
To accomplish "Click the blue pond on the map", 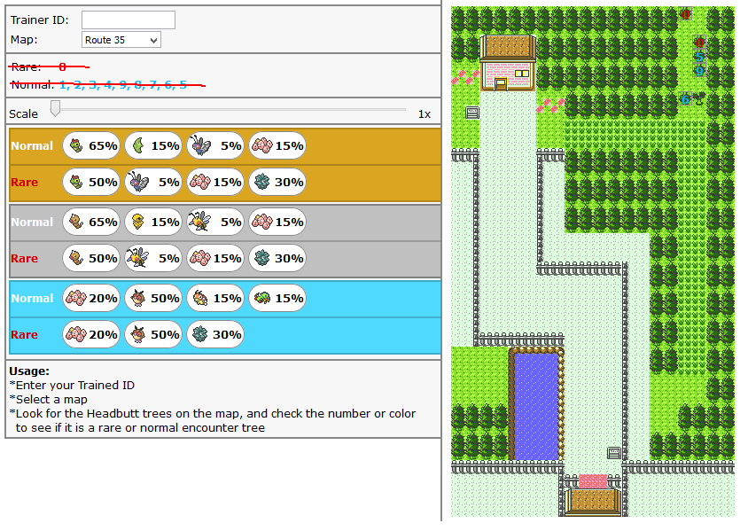I will 535,405.
